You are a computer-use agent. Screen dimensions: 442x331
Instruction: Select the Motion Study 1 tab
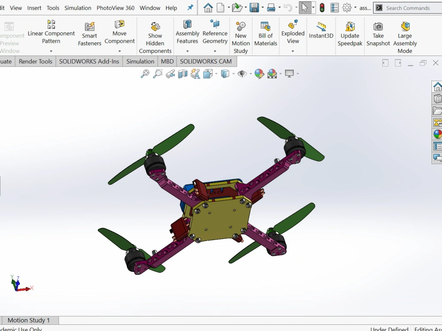point(29,320)
